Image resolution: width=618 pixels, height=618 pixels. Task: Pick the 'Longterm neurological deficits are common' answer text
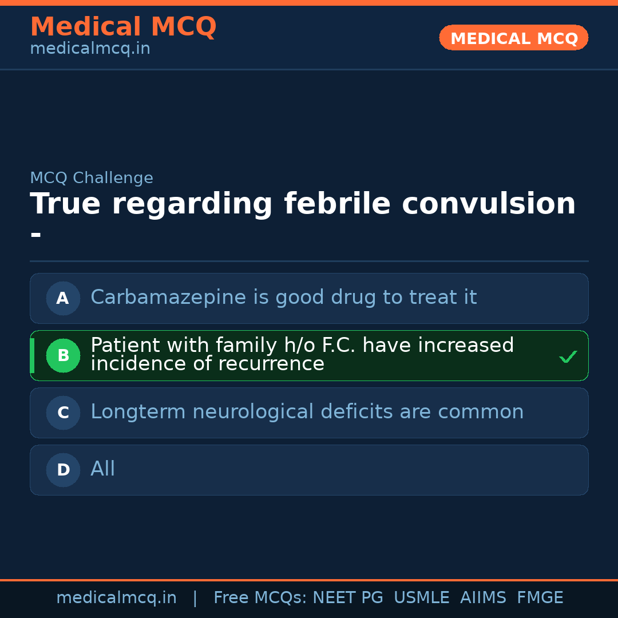coord(307,412)
